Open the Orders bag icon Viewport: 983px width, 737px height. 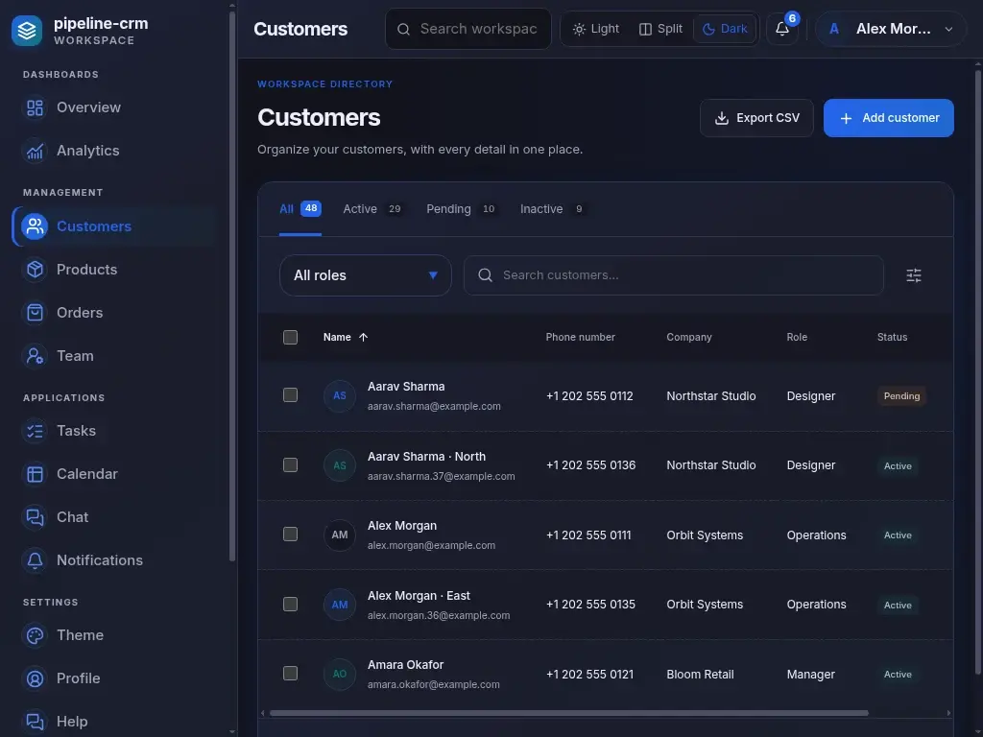pyautogui.click(x=36, y=313)
